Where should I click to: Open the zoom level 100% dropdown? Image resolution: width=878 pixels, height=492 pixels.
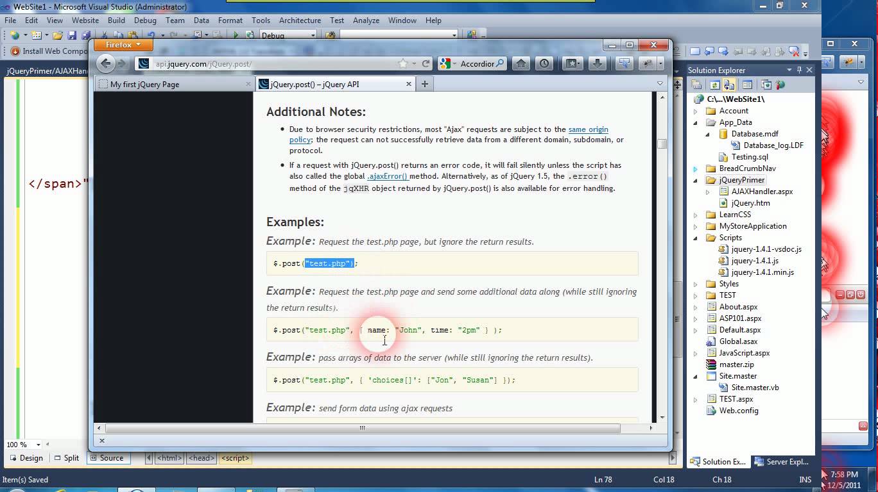[38, 445]
